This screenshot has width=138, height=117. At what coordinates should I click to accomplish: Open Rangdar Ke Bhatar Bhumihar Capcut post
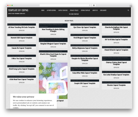pos(85,59)
